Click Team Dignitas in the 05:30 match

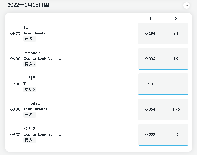[35, 33]
